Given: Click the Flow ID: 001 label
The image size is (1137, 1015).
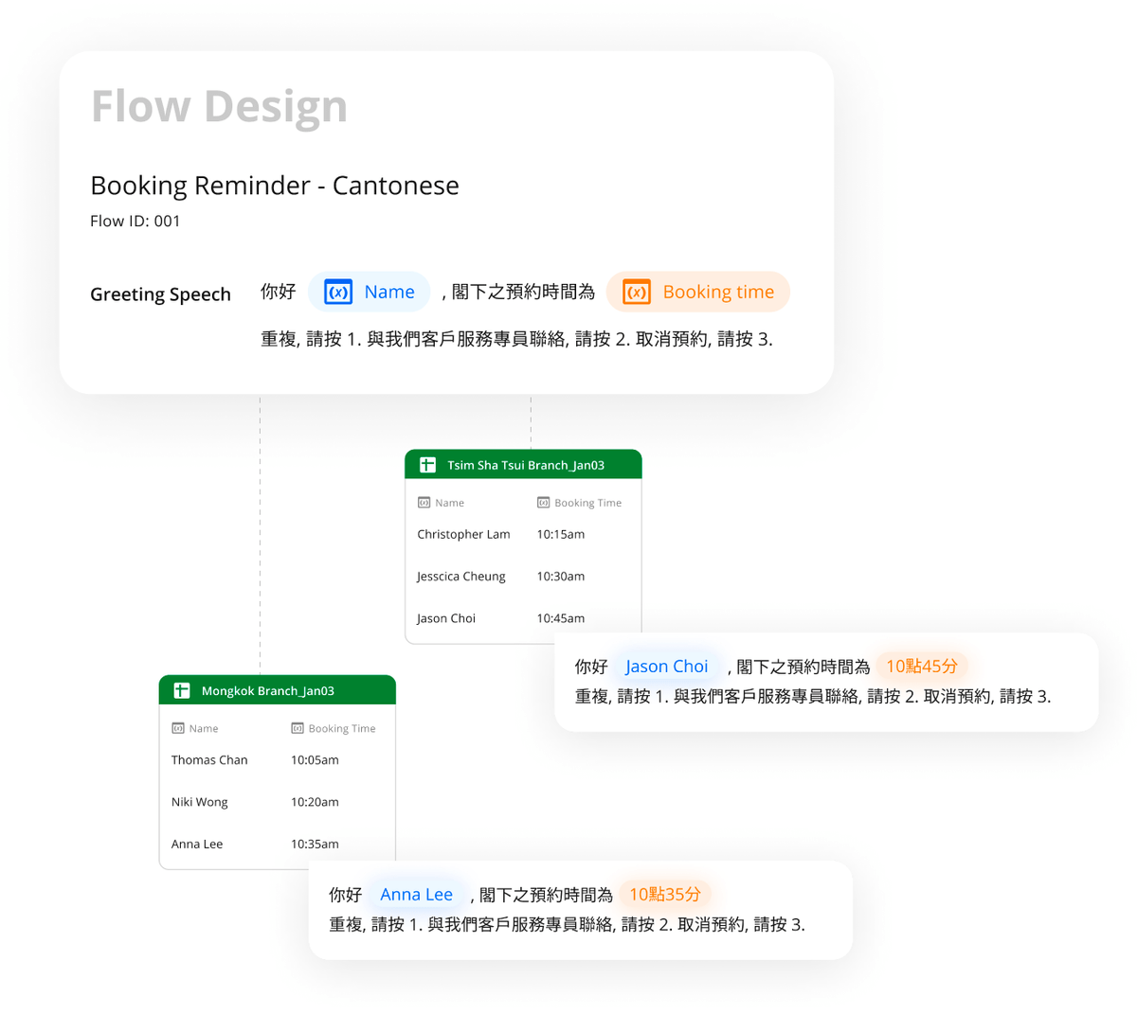Looking at the screenshot, I should (x=135, y=222).
